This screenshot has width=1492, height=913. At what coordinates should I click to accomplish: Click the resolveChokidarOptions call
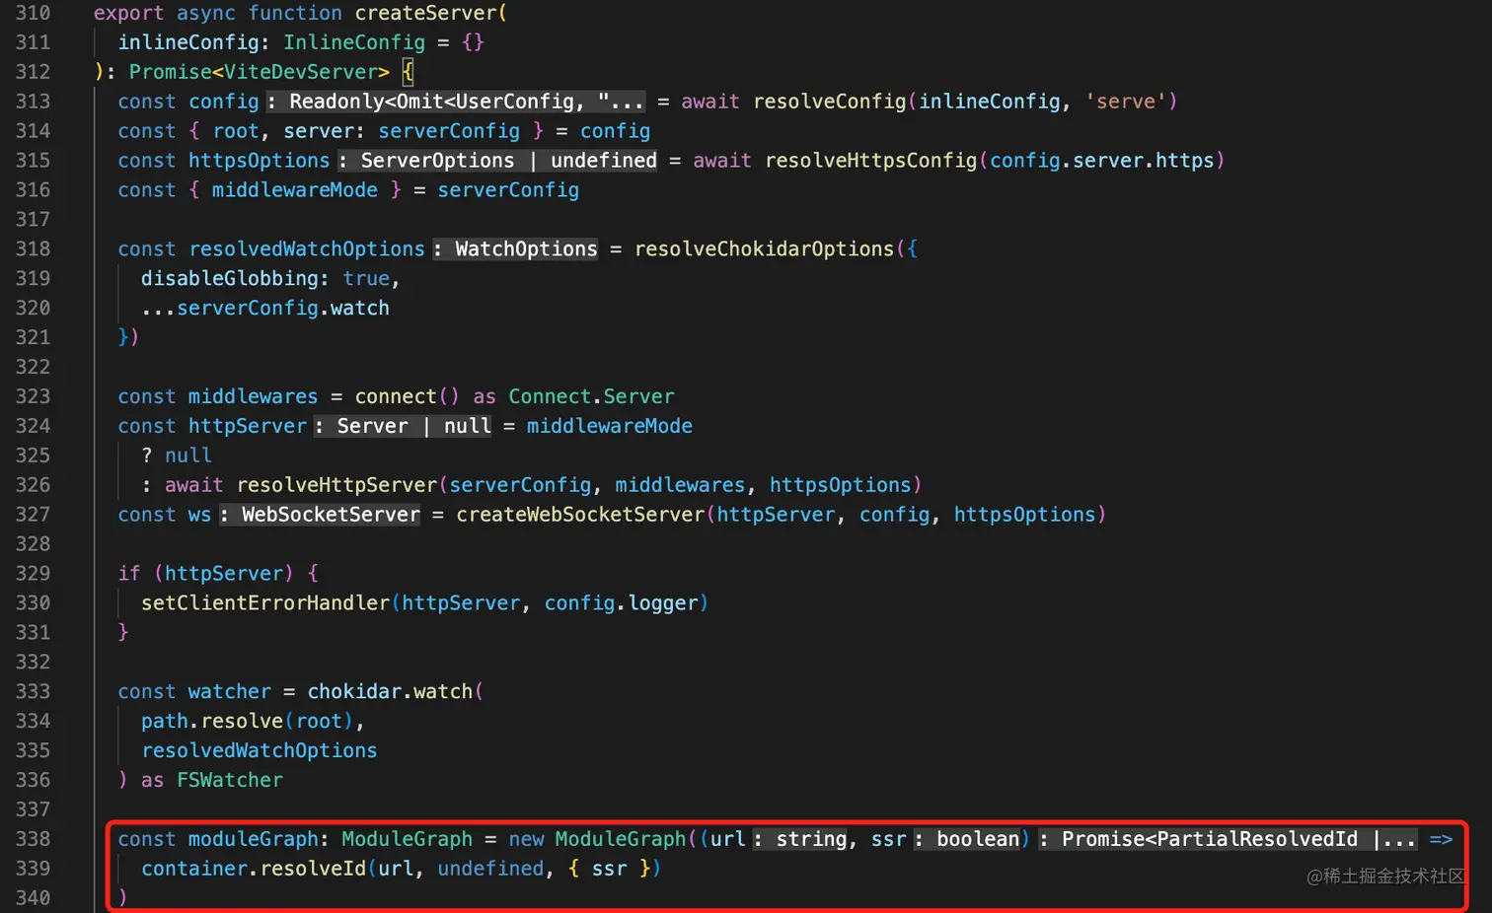[x=765, y=249]
